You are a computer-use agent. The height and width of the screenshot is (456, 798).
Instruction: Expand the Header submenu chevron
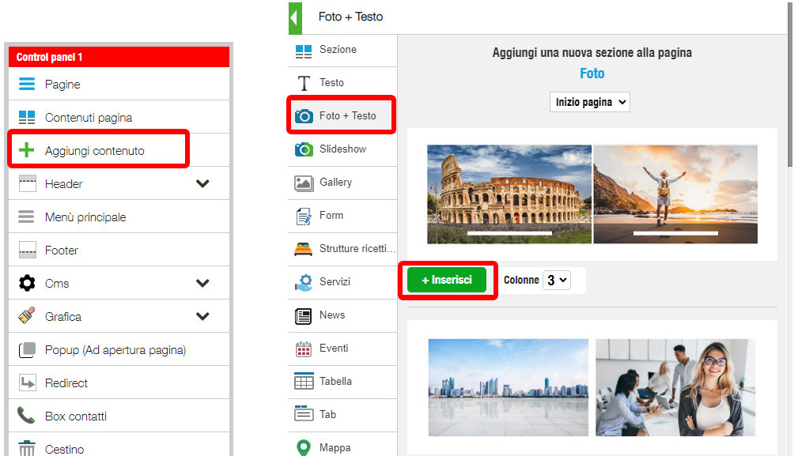coord(202,183)
